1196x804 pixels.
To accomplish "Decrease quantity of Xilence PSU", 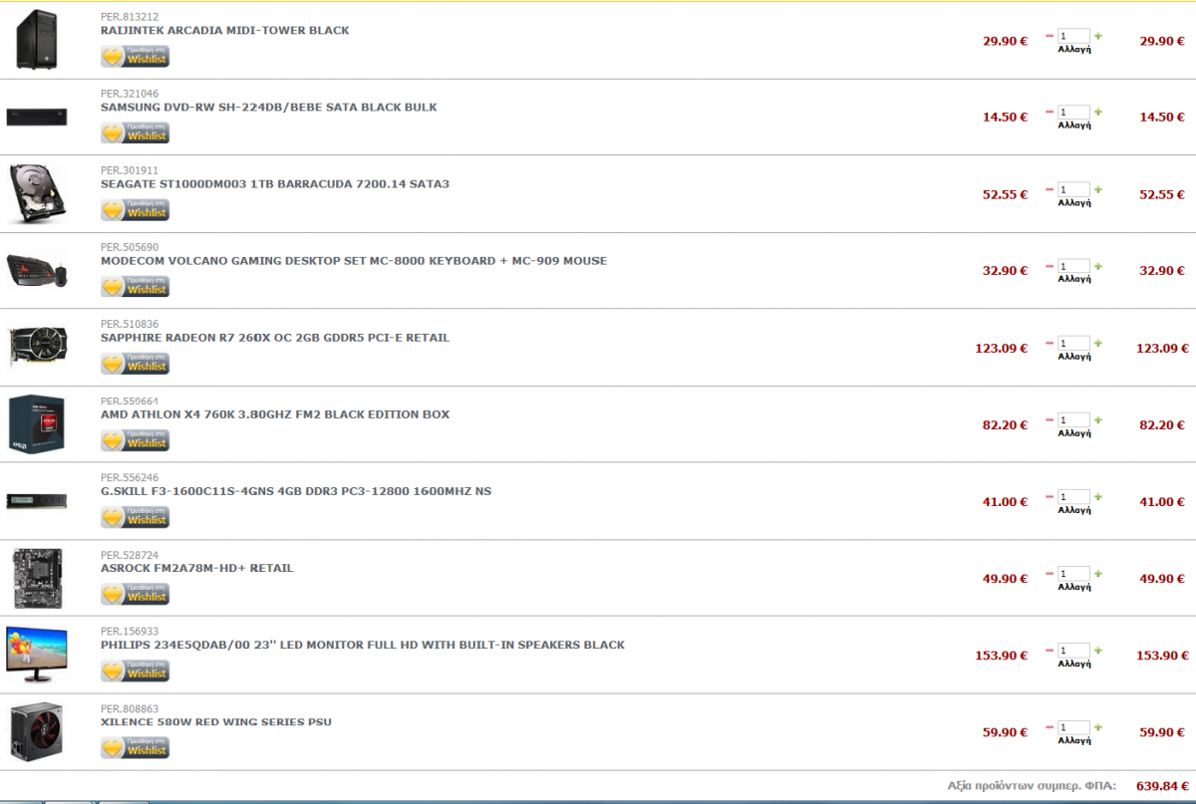I will (x=1049, y=727).
